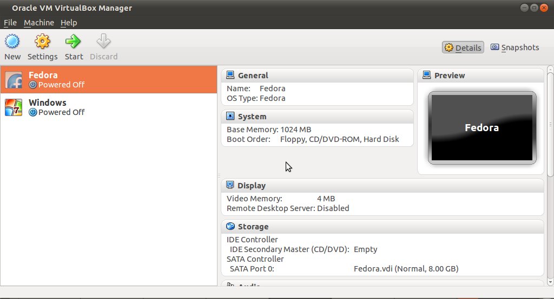554x299 pixels.
Task: Click the greyed-out Discard arrow icon
Action: click(103, 41)
